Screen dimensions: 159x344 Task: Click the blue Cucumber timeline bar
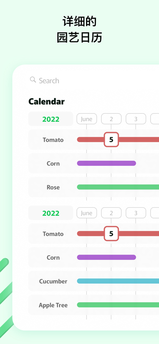tap(118, 281)
